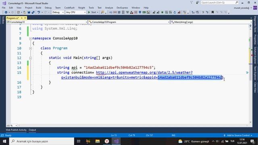Click the blue map-pin toolbar icon
The image size is (258, 145).
140,12
